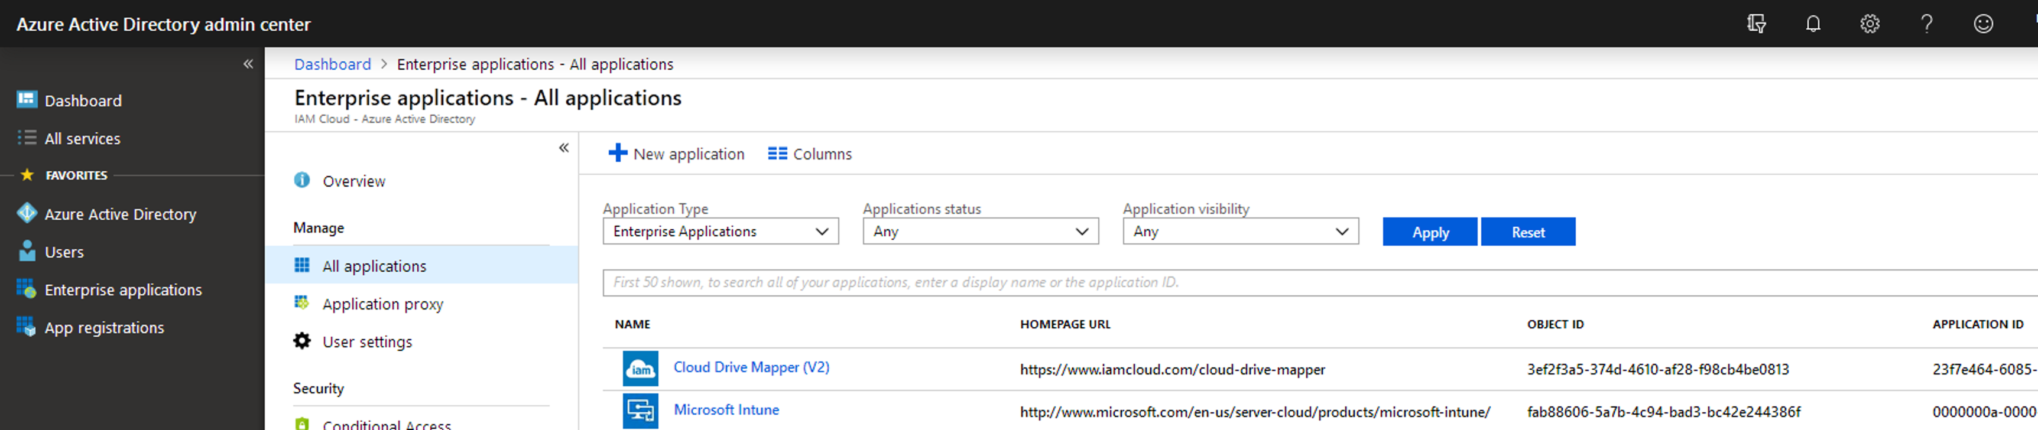Open the Cloud Shell directory filter icon
The height and width of the screenshot is (430, 2038).
tap(1755, 24)
